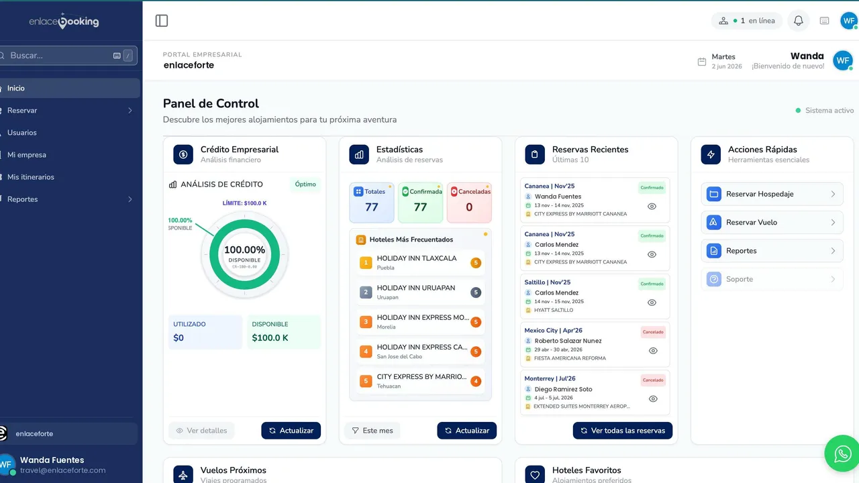Click Sistema activo status text
Screen dimensions: 859x483
tap(829, 111)
